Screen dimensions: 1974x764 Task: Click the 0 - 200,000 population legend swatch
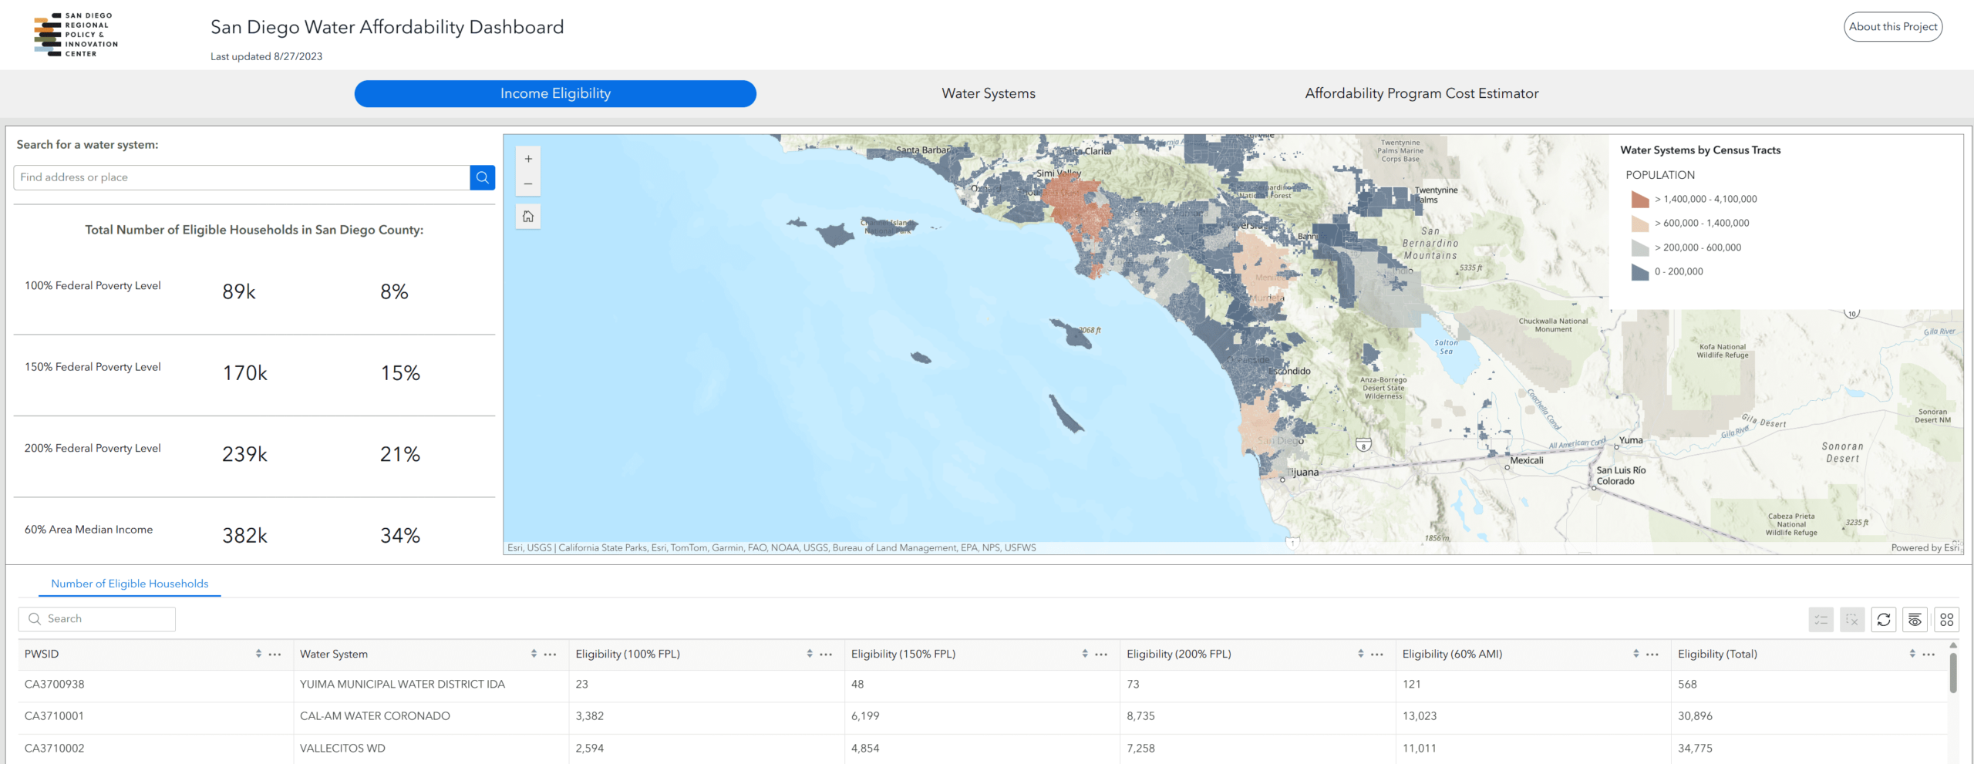pyautogui.click(x=1639, y=271)
